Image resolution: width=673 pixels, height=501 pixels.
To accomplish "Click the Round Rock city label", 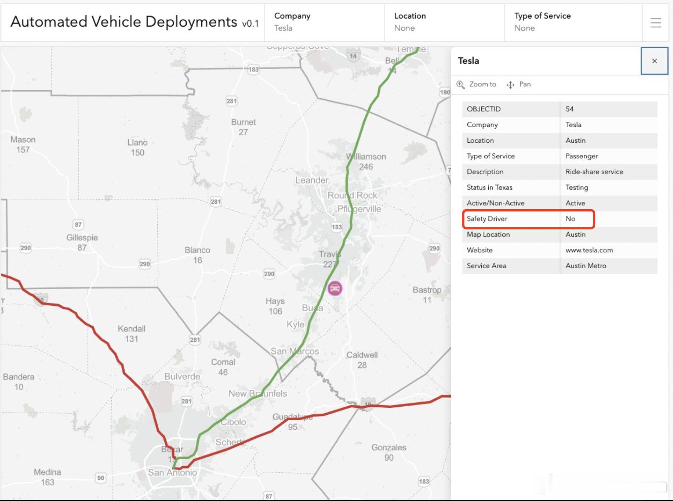I will click(352, 195).
